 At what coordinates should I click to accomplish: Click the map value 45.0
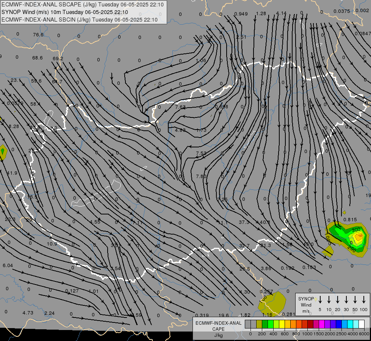pos(308,244)
